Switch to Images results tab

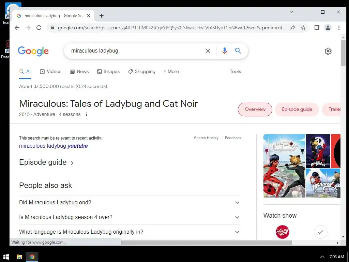[x=108, y=72]
